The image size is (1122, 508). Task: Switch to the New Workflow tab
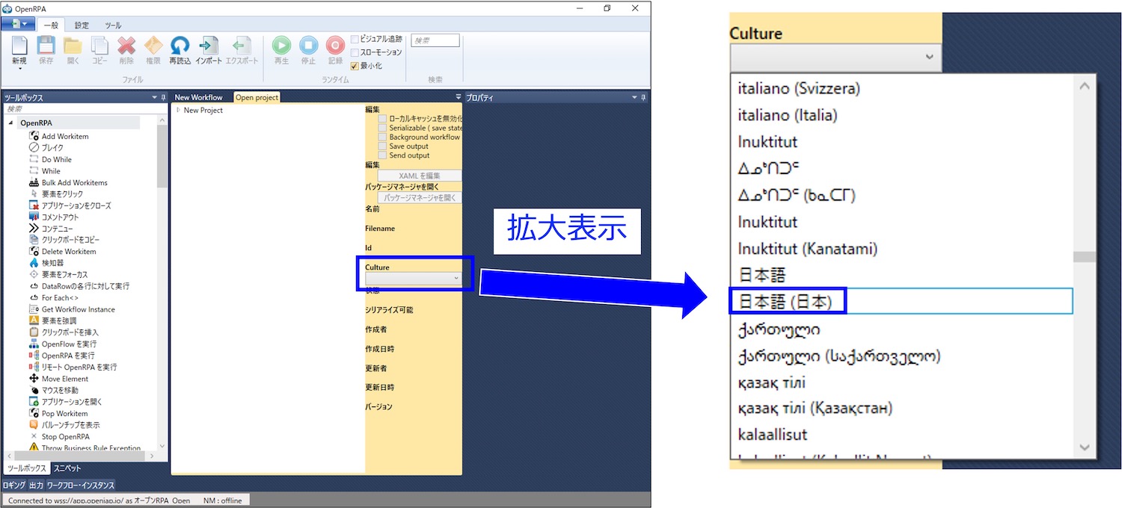click(198, 97)
